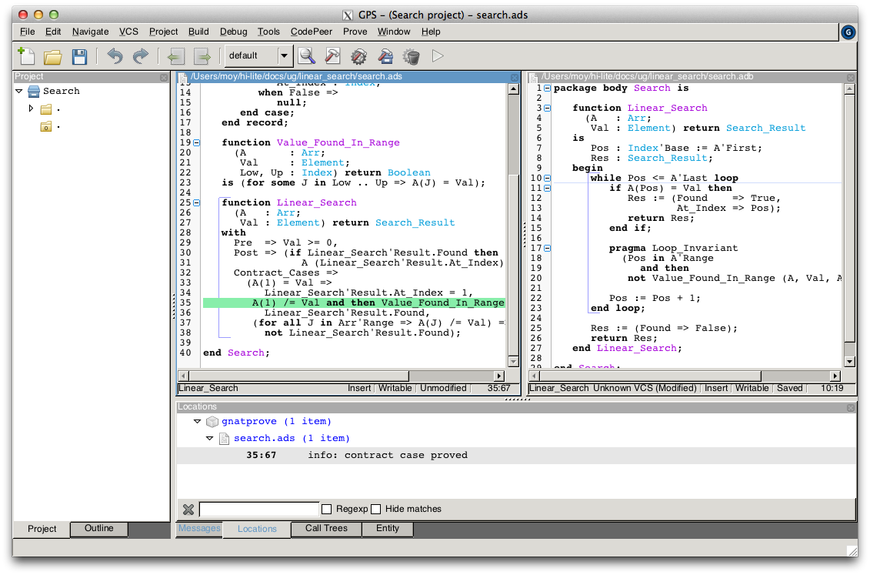870x575 pixels.
Task: Open the Prove menu
Action: pyautogui.click(x=355, y=32)
